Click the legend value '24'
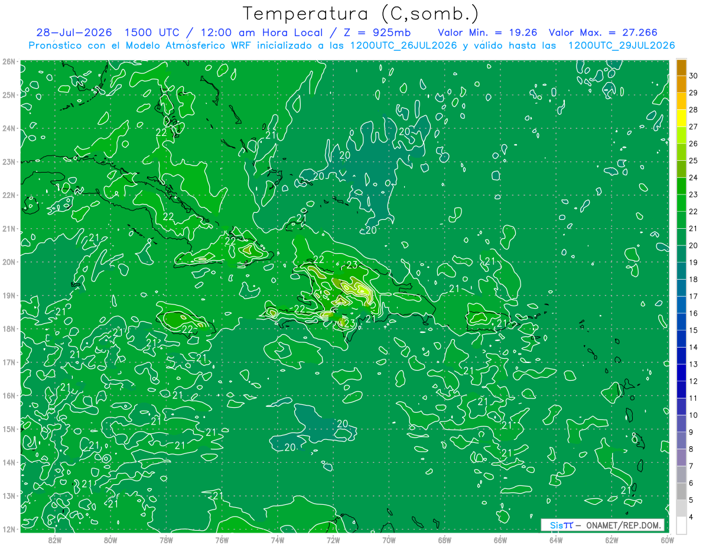Image resolution: width=709 pixels, height=548 pixels. coord(694,177)
